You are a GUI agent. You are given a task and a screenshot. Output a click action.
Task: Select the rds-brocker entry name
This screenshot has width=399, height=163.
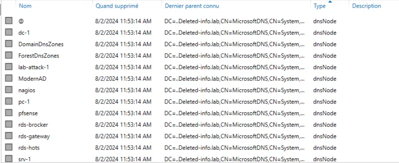pyautogui.click(x=33, y=125)
